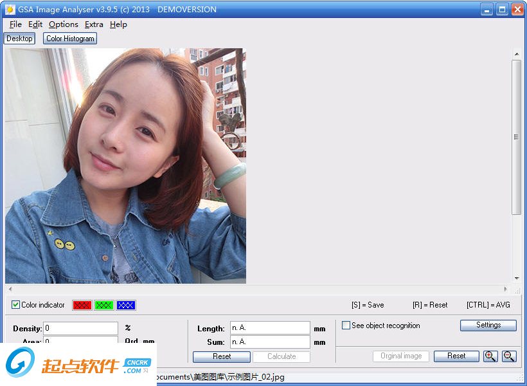Select the blue color indicator swatch

[125, 305]
